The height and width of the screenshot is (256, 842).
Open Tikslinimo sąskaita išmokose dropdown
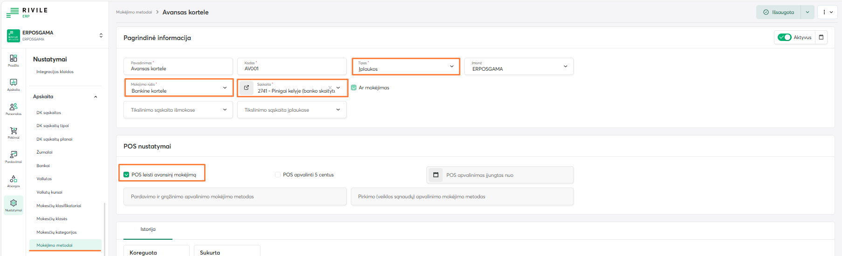(x=178, y=110)
